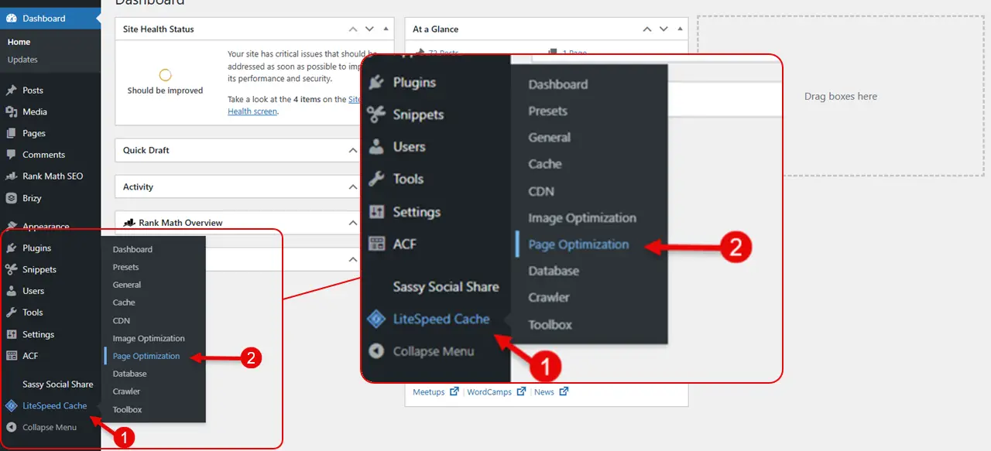Collapse the At a Glance panel
The height and width of the screenshot is (451, 991).
[x=679, y=29]
